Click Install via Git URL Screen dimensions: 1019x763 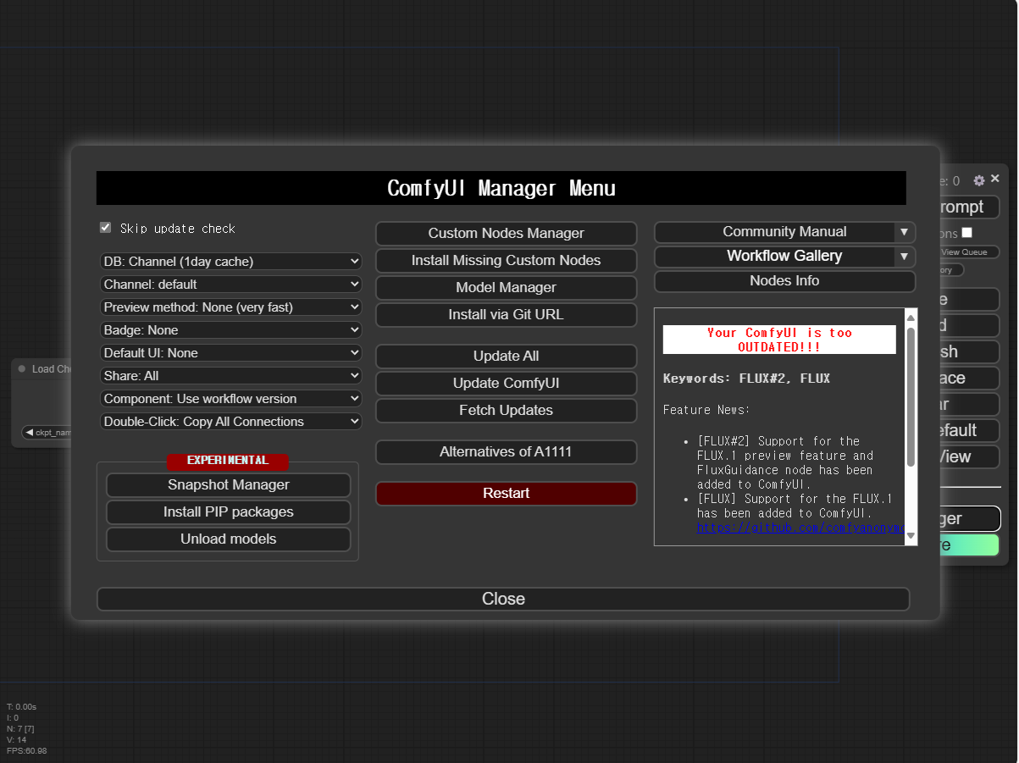(506, 315)
